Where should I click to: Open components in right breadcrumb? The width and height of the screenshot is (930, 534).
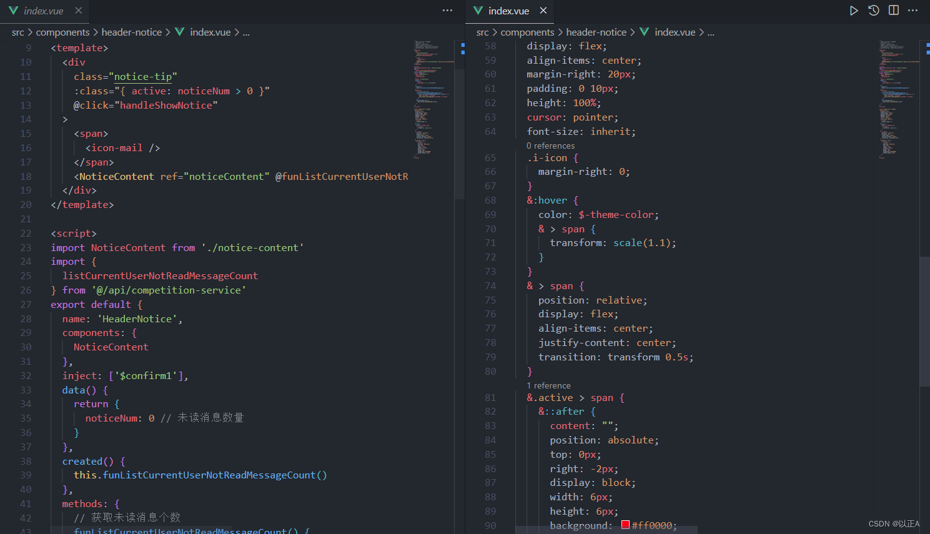pyautogui.click(x=528, y=32)
